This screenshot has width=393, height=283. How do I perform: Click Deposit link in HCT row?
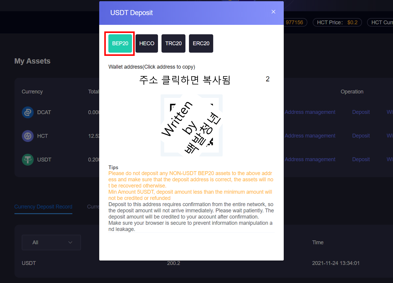point(361,136)
